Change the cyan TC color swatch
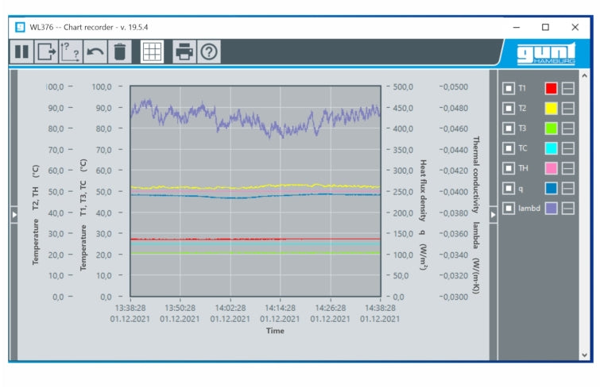The height and width of the screenshot is (387, 600). click(x=551, y=148)
